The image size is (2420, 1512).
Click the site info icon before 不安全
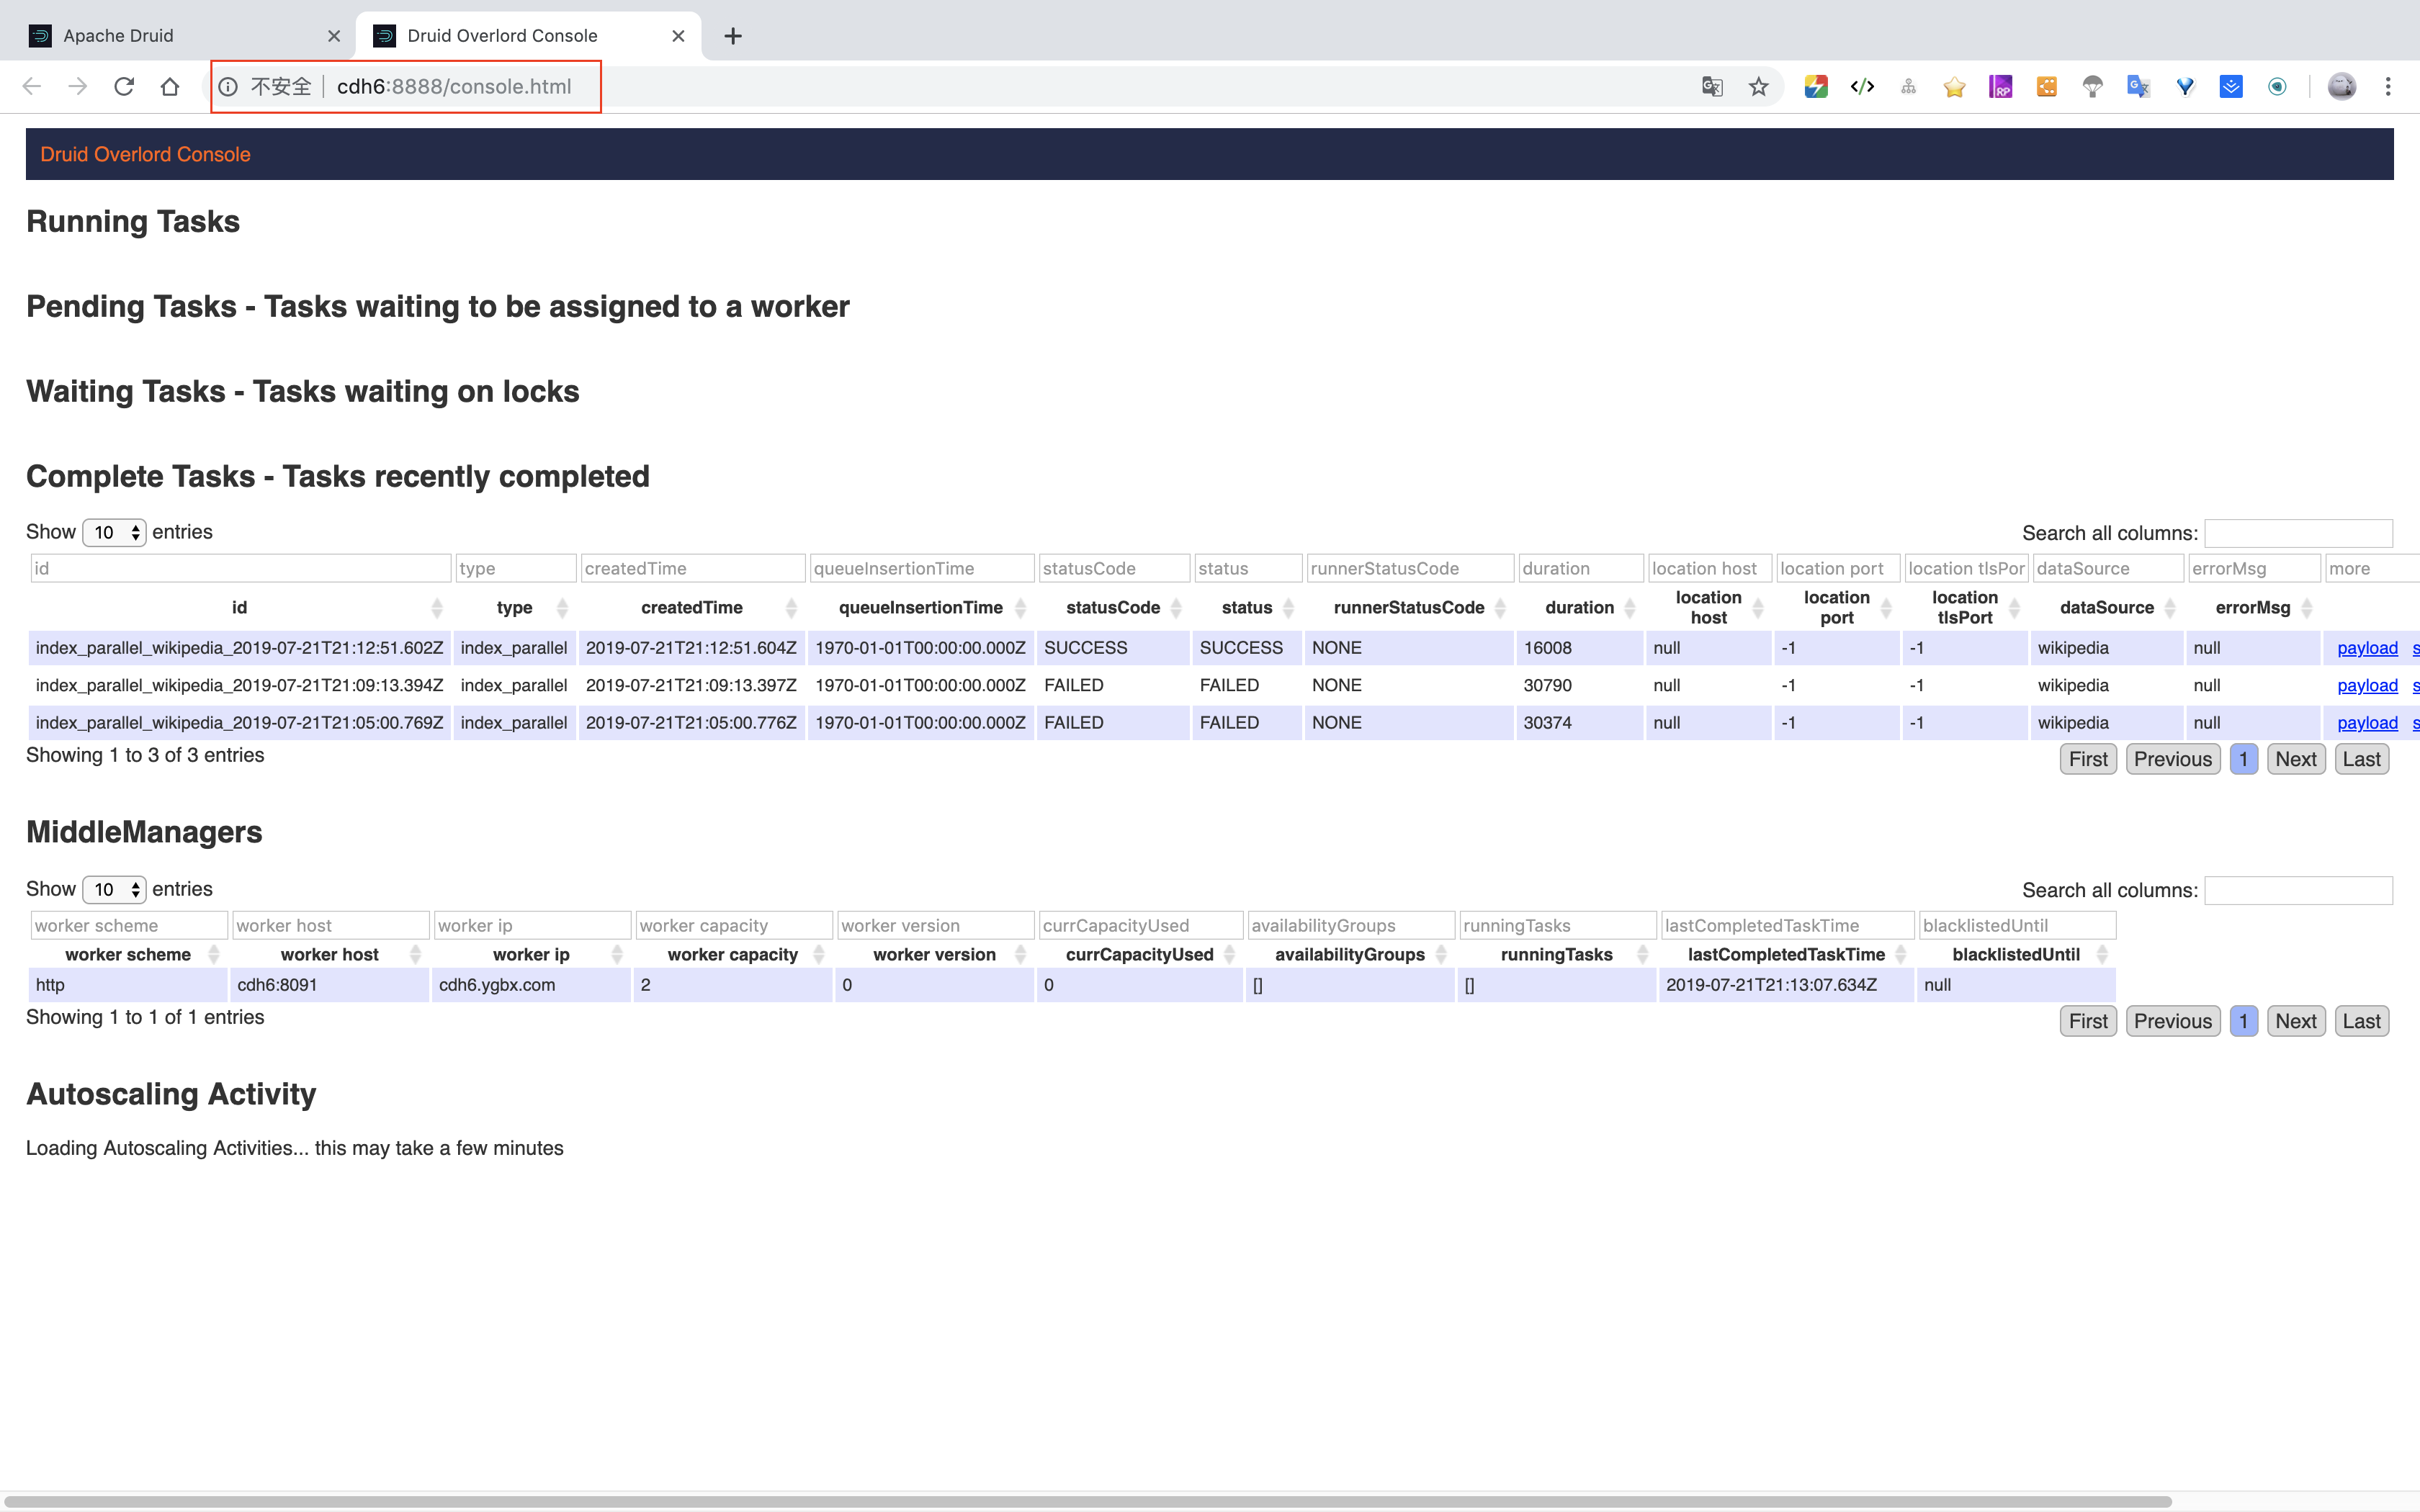(x=228, y=87)
